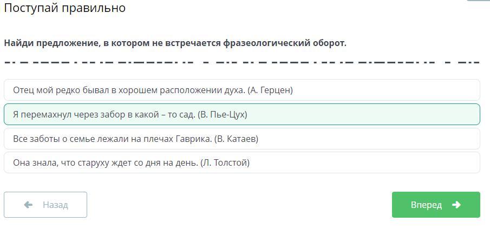Choose the highlighted answer about забор and сад
The height and width of the screenshot is (228, 490).
(x=241, y=114)
